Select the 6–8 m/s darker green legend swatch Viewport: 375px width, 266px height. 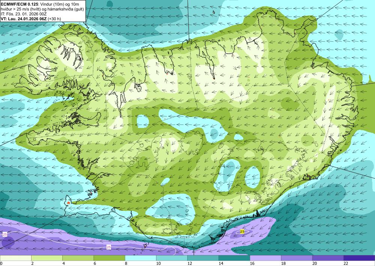point(109,258)
